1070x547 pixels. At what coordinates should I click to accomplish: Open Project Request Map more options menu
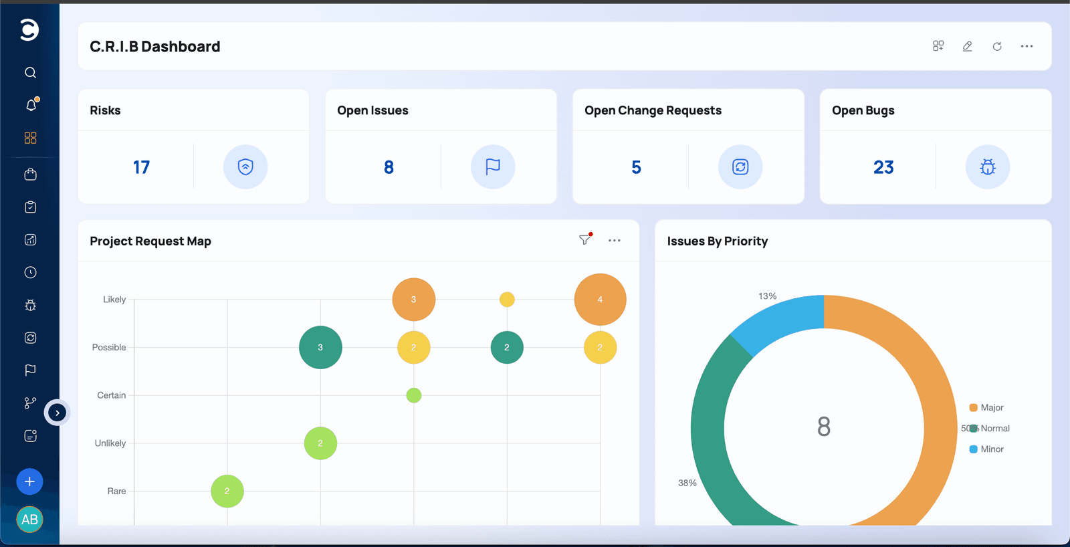[615, 240]
